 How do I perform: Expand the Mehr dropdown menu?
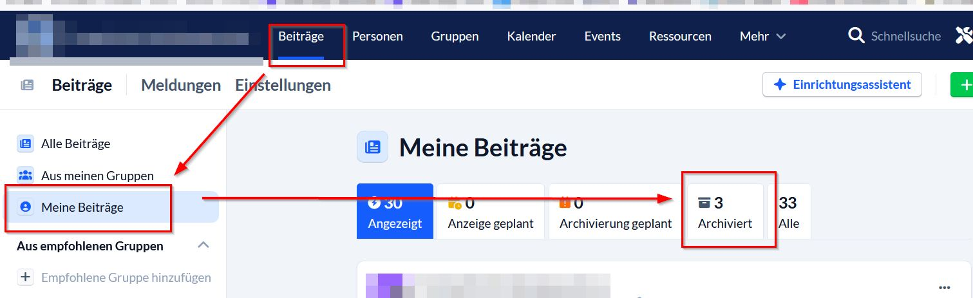pos(762,36)
